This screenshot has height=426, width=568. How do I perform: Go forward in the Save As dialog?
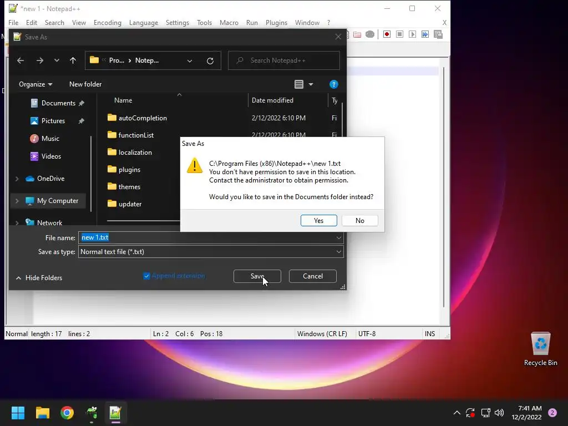coord(40,60)
